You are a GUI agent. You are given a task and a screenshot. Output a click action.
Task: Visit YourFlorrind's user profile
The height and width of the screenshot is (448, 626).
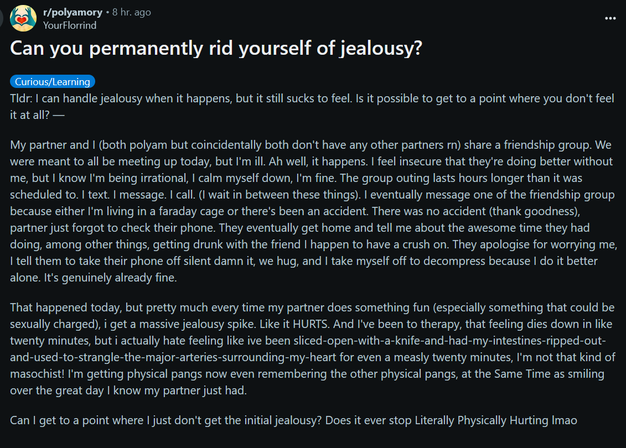coord(70,25)
